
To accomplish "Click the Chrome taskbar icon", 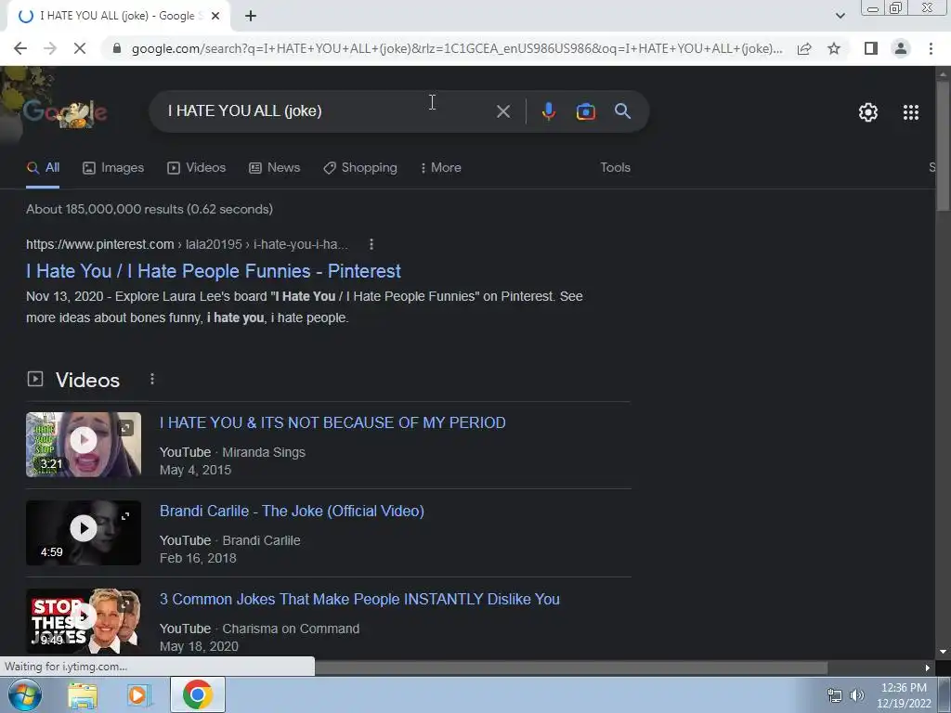I will point(197,694).
